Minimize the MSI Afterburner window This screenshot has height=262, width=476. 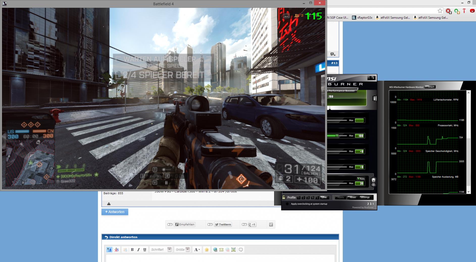369,78
